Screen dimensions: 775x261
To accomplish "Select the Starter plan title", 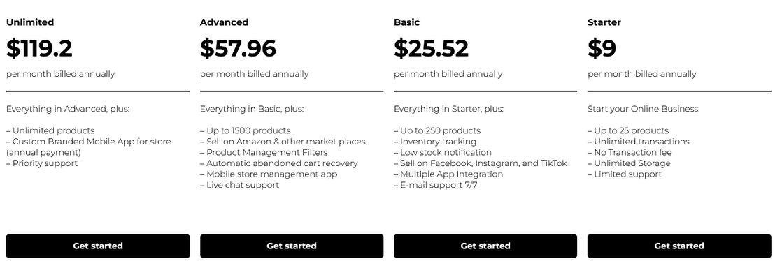I will [x=604, y=22].
